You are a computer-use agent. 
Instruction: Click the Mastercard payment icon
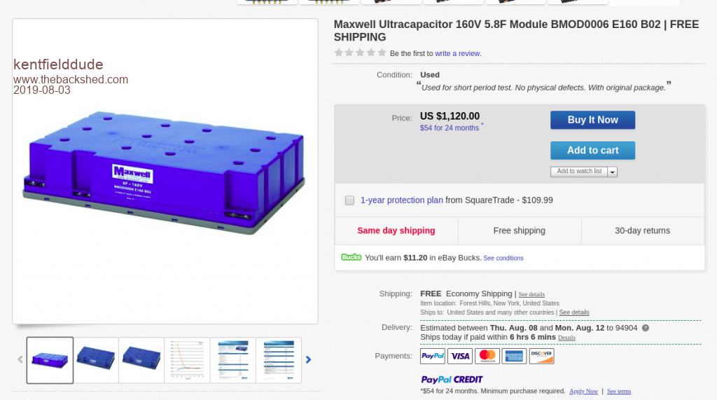point(487,356)
